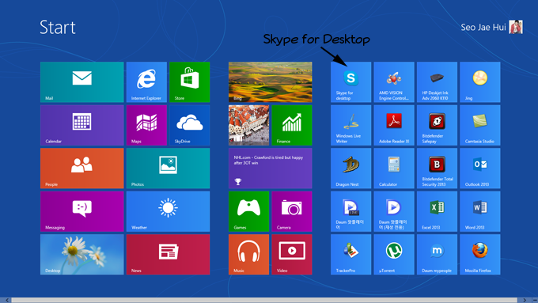Launch Windows Live Writer
The height and width of the screenshot is (303, 538).
[351, 125]
